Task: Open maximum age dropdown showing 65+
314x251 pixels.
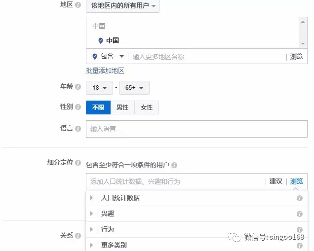Action: pyautogui.click(x=134, y=88)
